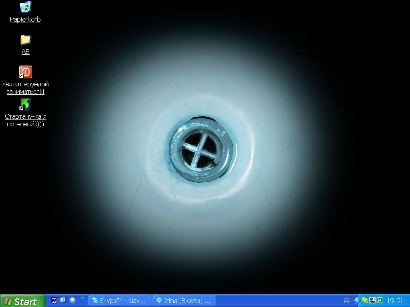Switch to the Skype taskbar window
This screenshot has width=410, height=307.
120,301
